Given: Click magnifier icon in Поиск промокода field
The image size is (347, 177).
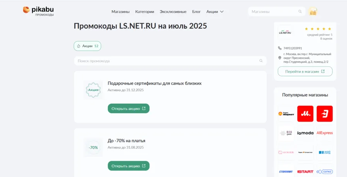Looking at the screenshot, I should (x=261, y=61).
